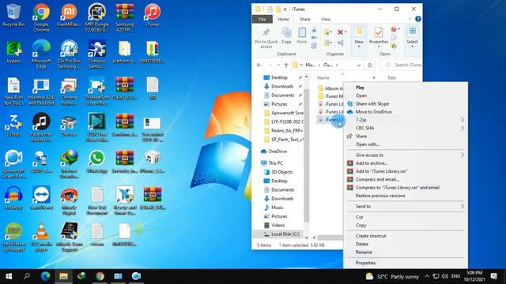Viewport: 506px width, 284px height.
Task: Open the TeamViewer desktop shortcut
Action: (41, 198)
